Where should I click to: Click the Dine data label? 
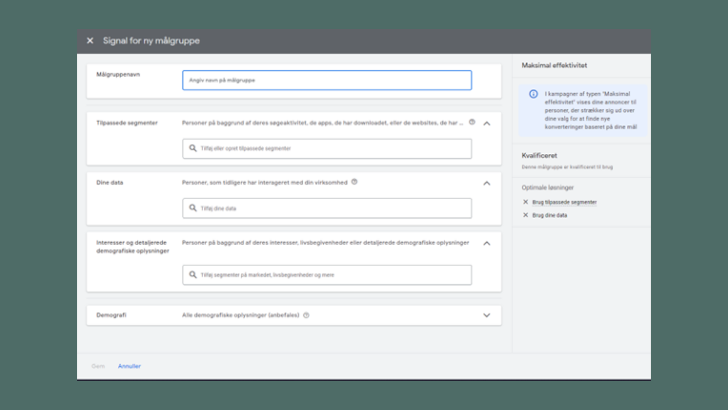pos(110,183)
